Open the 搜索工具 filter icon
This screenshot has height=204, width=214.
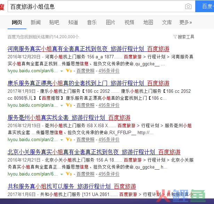coord(175,37)
